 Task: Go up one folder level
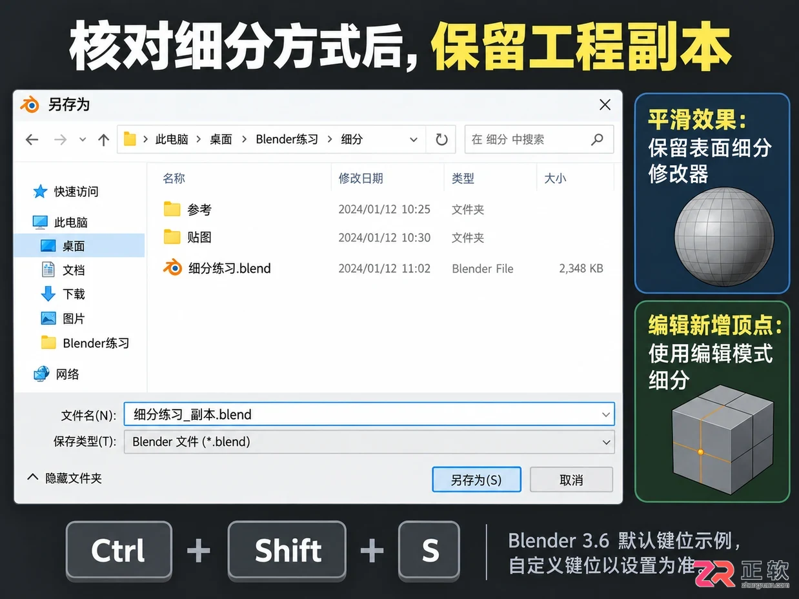103,139
